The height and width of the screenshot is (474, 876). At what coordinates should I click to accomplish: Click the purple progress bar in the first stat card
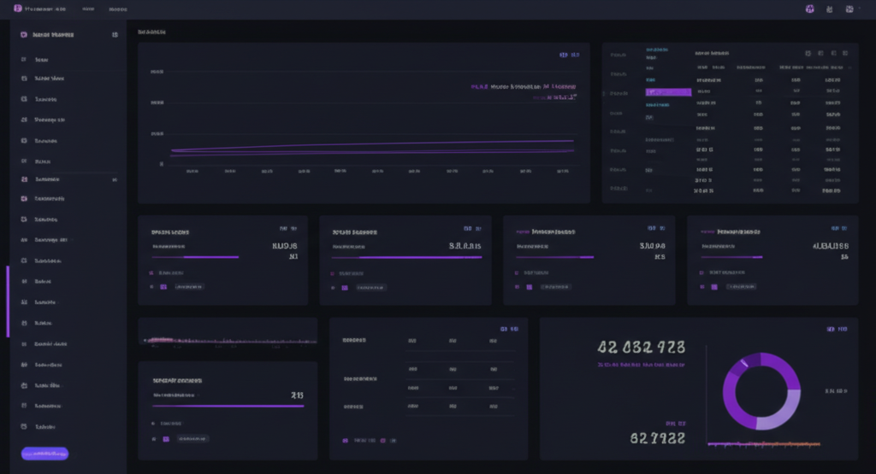195,257
